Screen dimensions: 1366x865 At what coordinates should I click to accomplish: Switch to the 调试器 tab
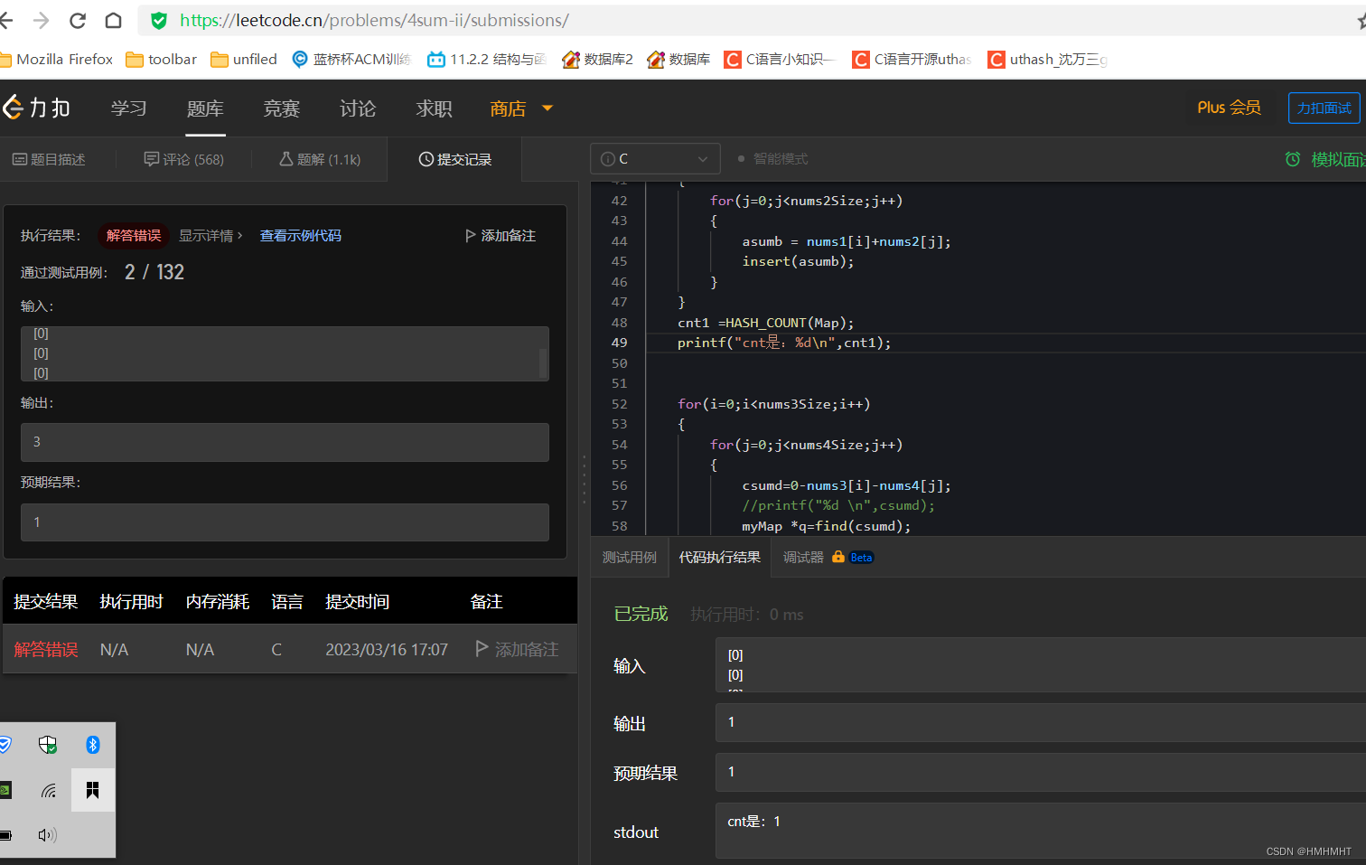[x=803, y=558]
